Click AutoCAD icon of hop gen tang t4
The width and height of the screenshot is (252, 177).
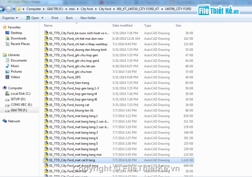click(x=46, y=94)
